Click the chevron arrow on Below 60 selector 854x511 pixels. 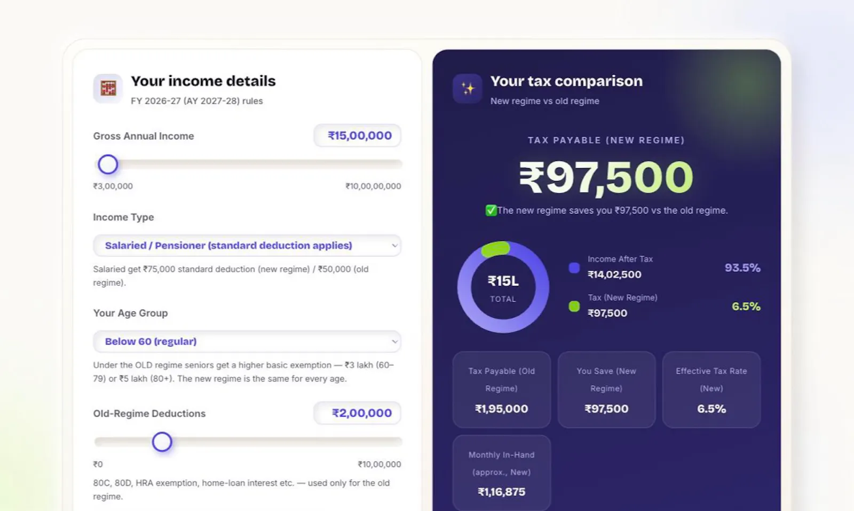[394, 342]
